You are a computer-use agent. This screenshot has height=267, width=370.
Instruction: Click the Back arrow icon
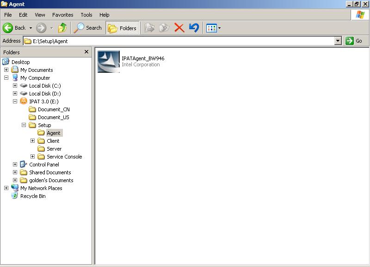8,28
